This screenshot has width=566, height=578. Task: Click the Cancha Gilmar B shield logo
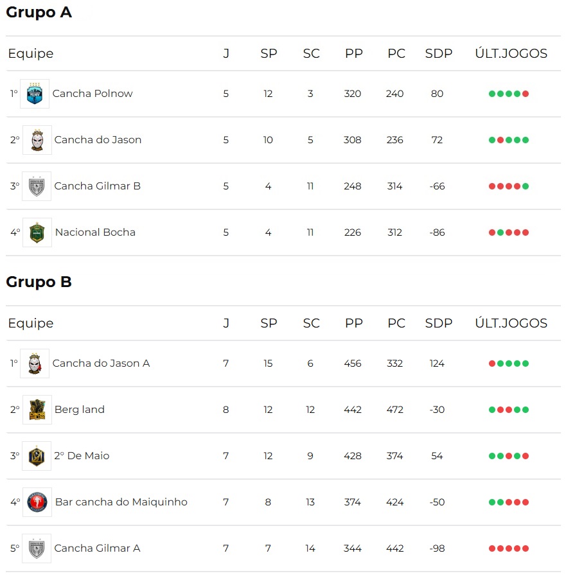[37, 186]
